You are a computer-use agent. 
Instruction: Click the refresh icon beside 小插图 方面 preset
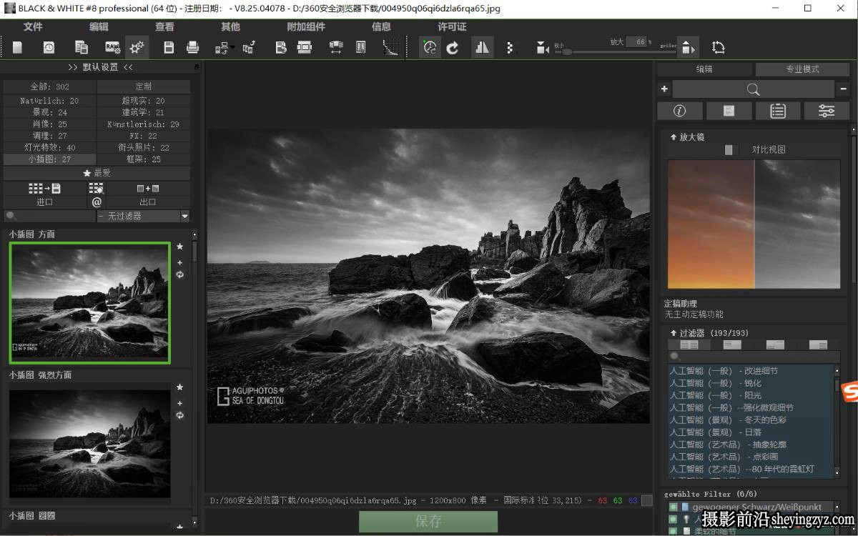(x=179, y=274)
